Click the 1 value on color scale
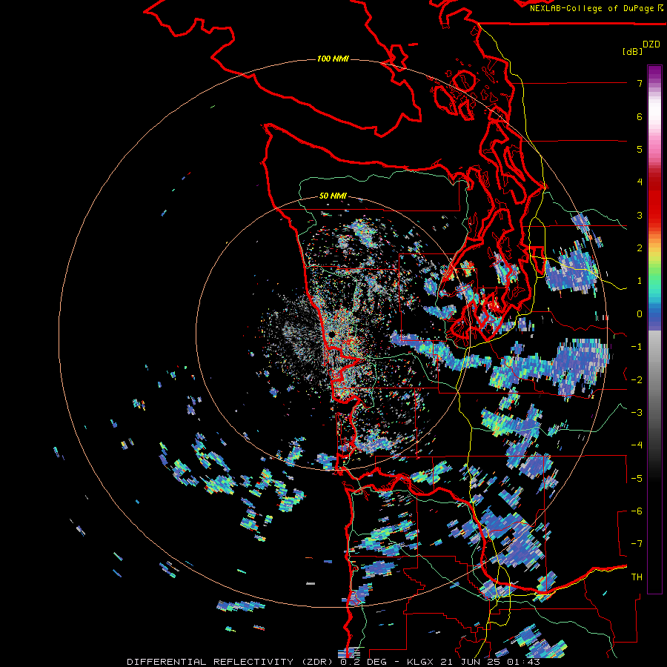This screenshot has width=667, height=667. click(x=640, y=281)
